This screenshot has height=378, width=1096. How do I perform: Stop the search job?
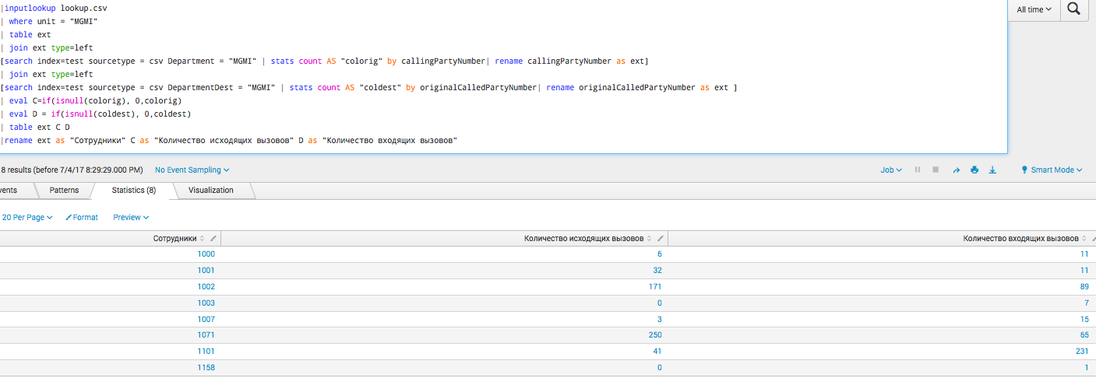point(936,170)
